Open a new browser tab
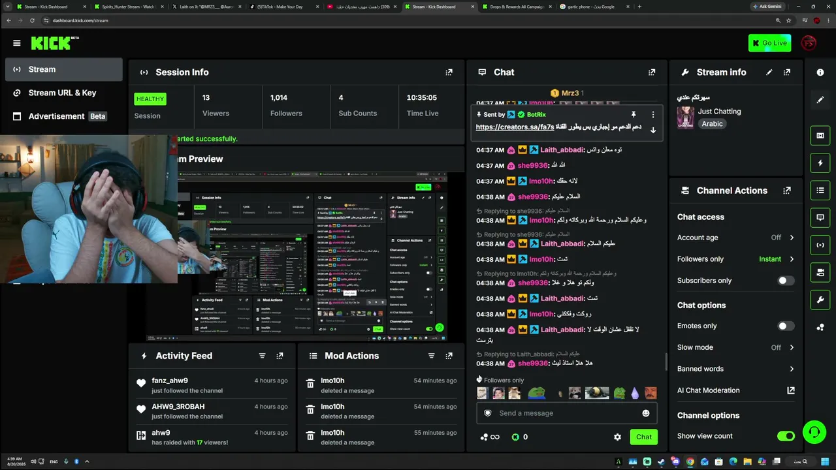 pyautogui.click(x=639, y=7)
